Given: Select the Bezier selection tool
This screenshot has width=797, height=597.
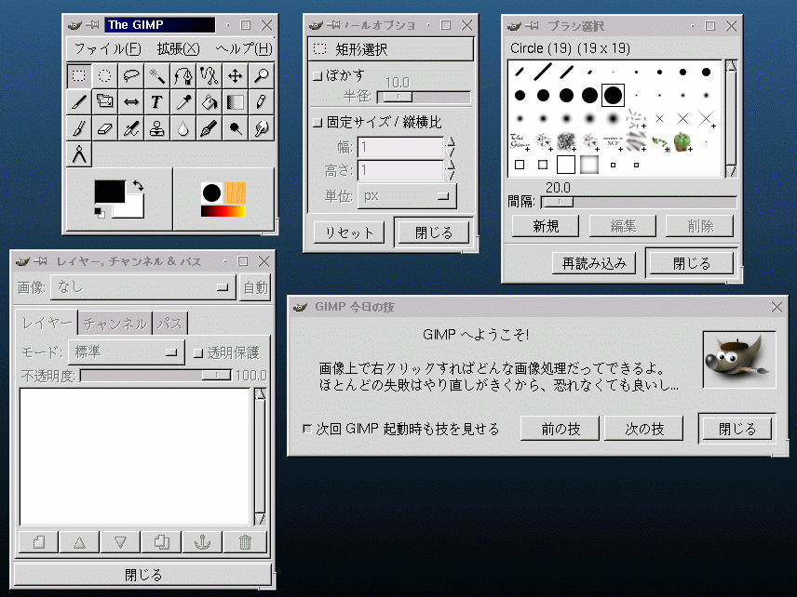Looking at the screenshot, I should point(183,76).
